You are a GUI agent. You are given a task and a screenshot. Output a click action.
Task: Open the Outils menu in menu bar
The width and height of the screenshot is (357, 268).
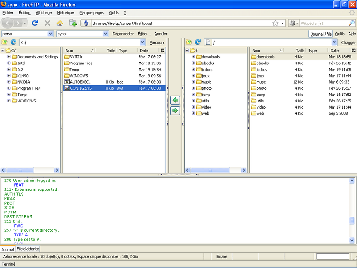114,13
